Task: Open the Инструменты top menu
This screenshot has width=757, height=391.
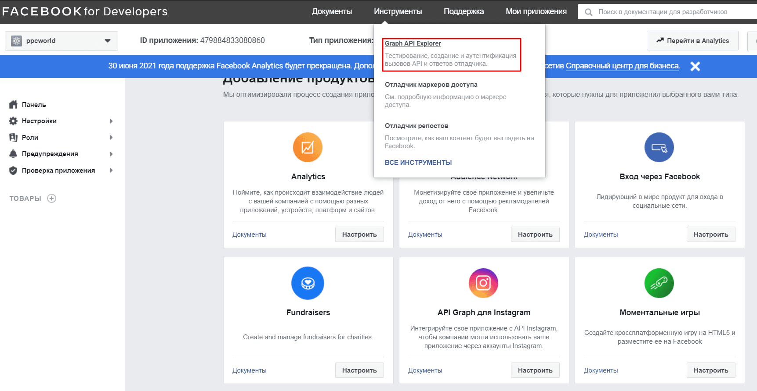Action: coord(398,12)
